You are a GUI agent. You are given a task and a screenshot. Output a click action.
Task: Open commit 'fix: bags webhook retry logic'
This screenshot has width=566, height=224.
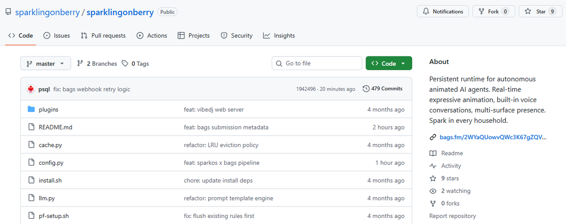92,89
